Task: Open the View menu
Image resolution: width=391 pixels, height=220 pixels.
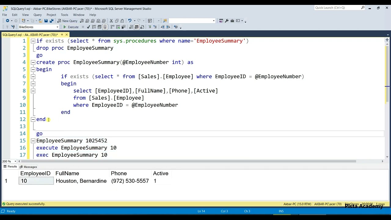Action: coord(25,15)
